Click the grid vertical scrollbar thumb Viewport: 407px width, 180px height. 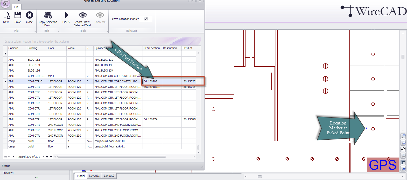pos(199,147)
